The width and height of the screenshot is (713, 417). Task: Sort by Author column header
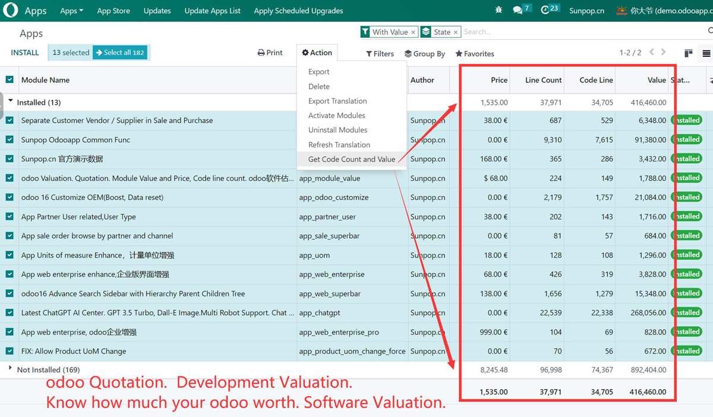tap(422, 80)
